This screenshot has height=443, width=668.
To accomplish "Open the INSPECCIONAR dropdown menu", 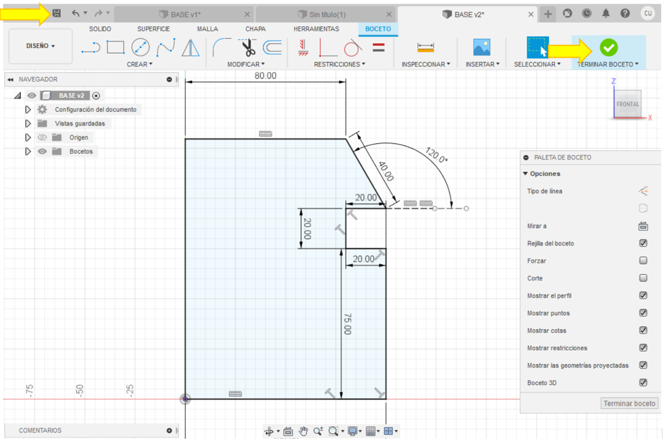I will click(x=425, y=64).
